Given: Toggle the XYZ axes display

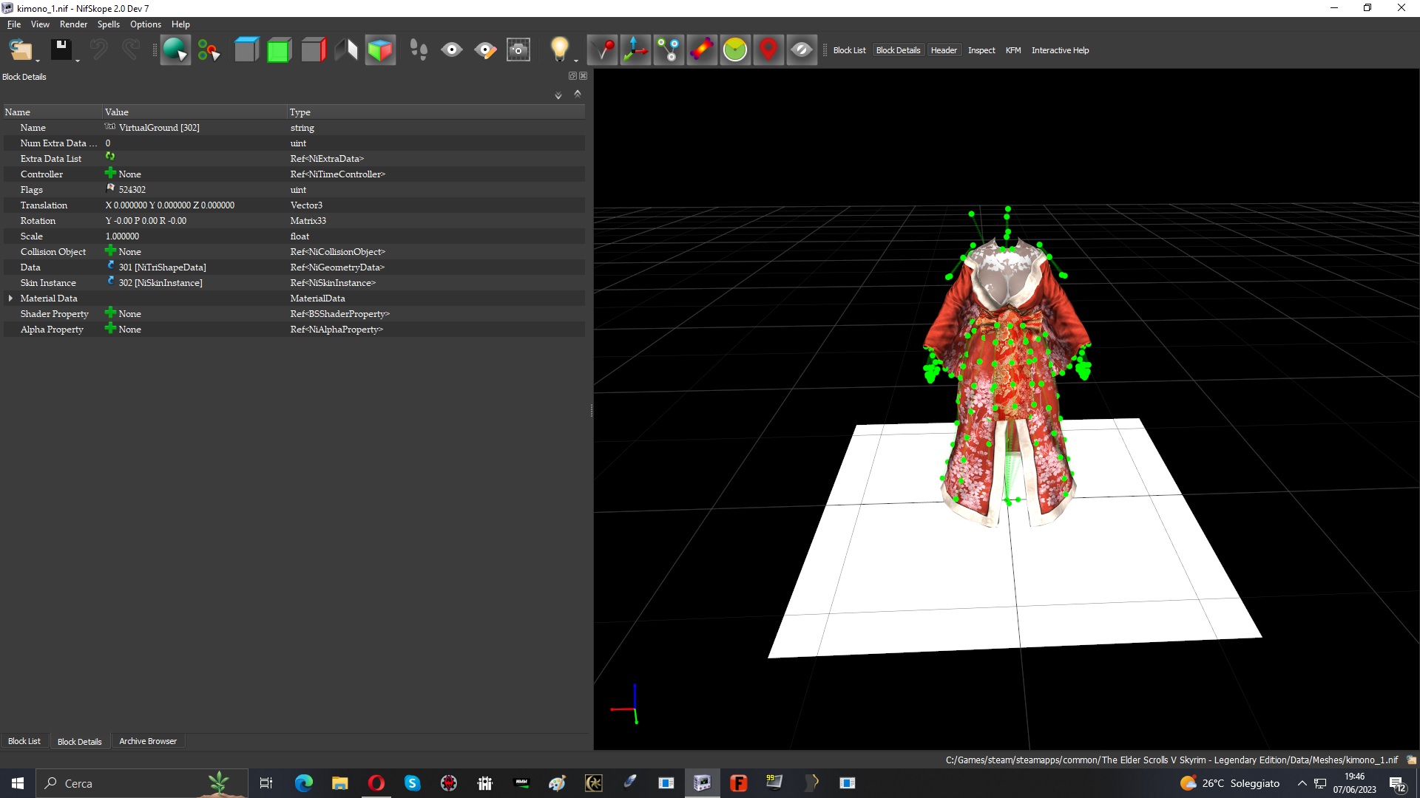Looking at the screenshot, I should [x=635, y=50].
